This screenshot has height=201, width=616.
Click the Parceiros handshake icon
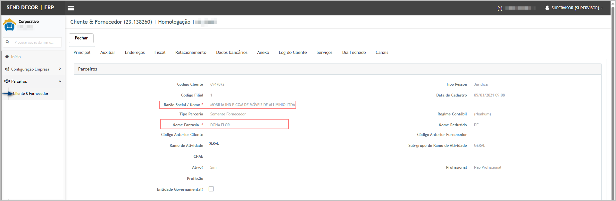click(x=7, y=81)
